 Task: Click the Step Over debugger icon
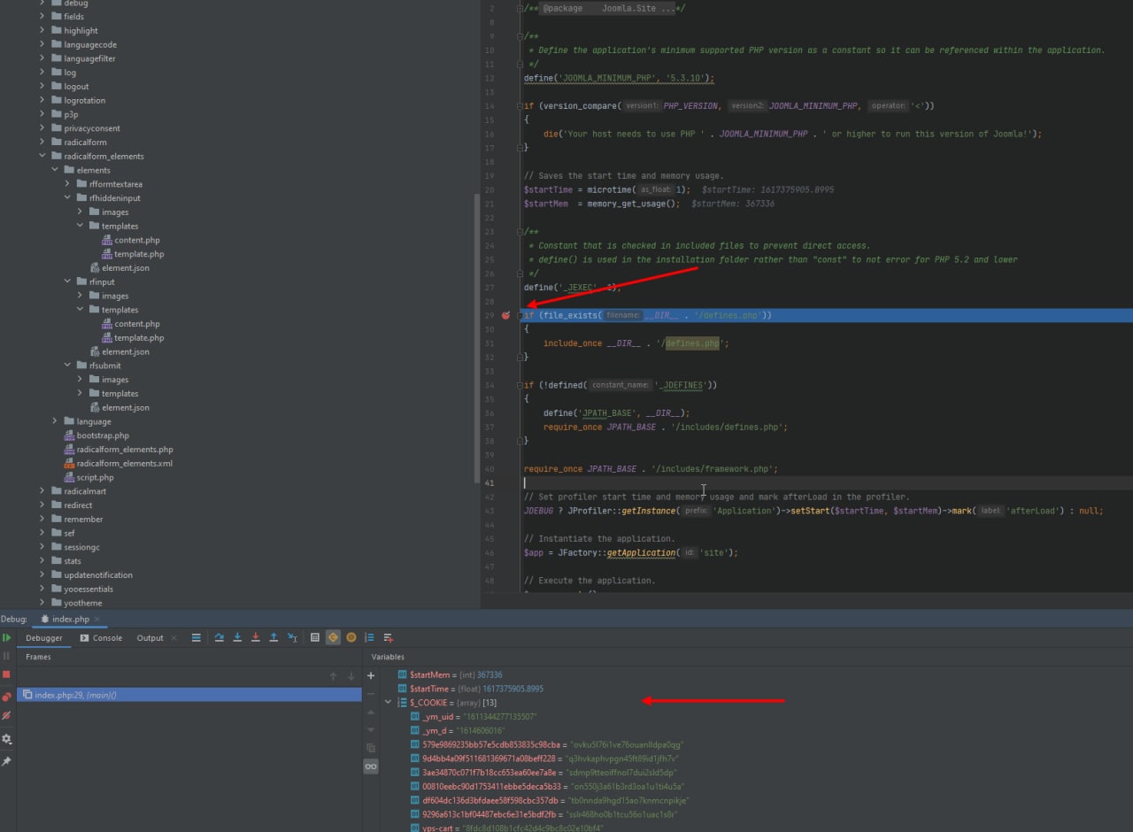click(219, 637)
